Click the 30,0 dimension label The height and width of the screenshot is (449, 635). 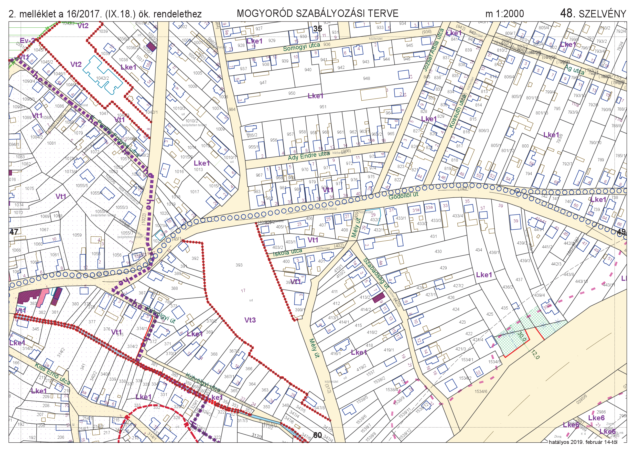tap(522, 336)
